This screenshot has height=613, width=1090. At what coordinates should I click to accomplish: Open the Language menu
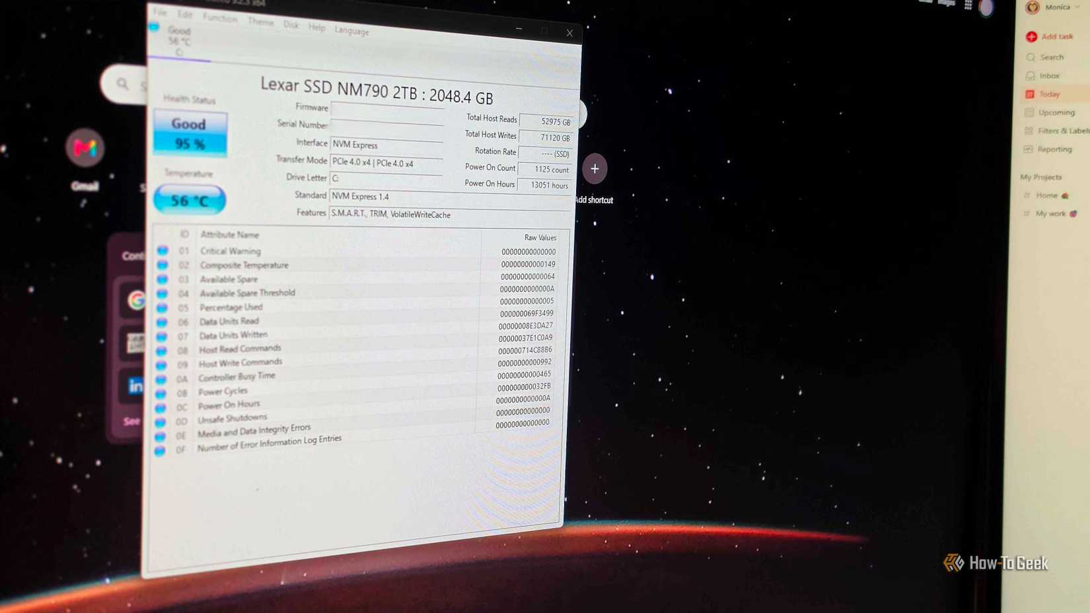(x=351, y=30)
